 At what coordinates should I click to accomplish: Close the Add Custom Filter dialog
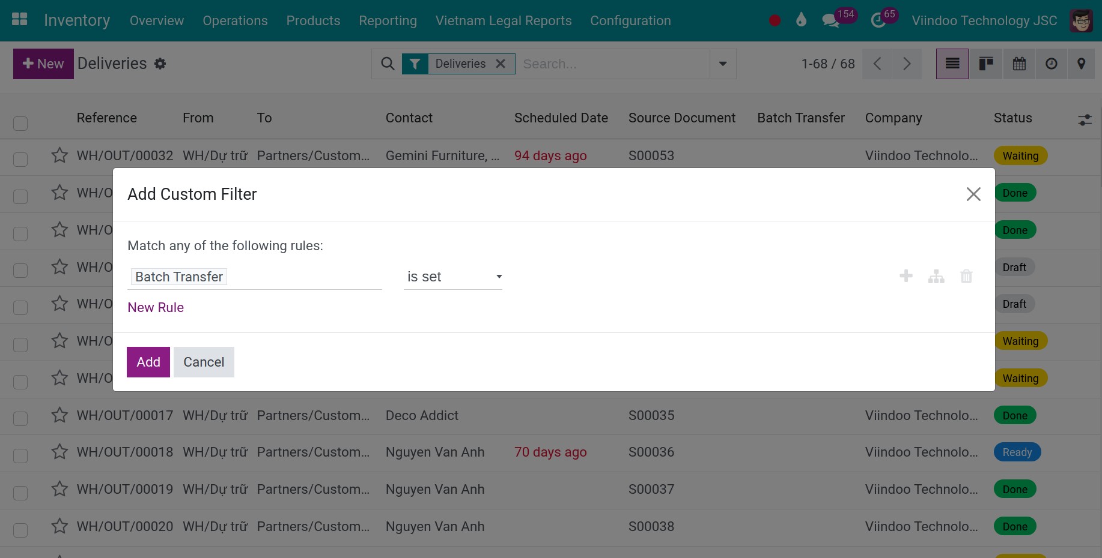973,194
